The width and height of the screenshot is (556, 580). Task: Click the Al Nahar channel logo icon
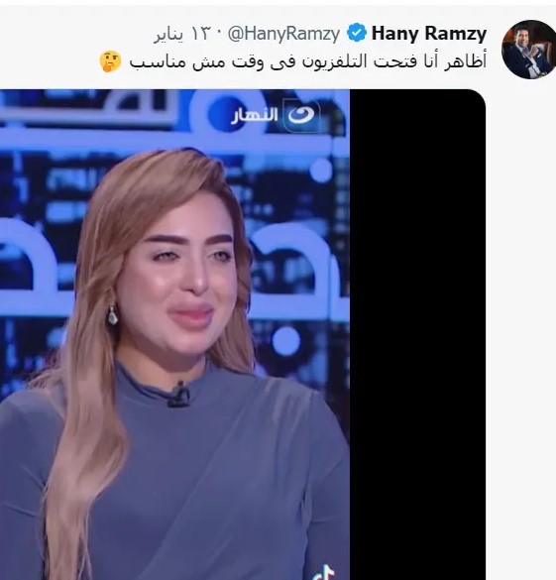(301, 115)
